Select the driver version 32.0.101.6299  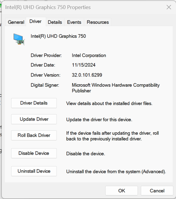87,75
